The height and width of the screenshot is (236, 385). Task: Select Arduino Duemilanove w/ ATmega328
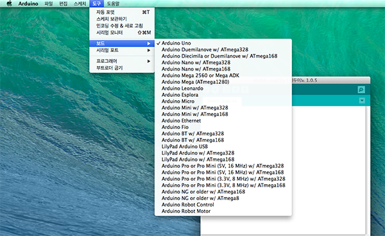coord(223,49)
